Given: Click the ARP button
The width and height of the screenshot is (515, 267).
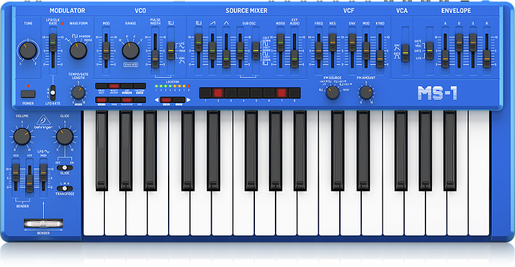Looking at the screenshot, I should point(127,86).
